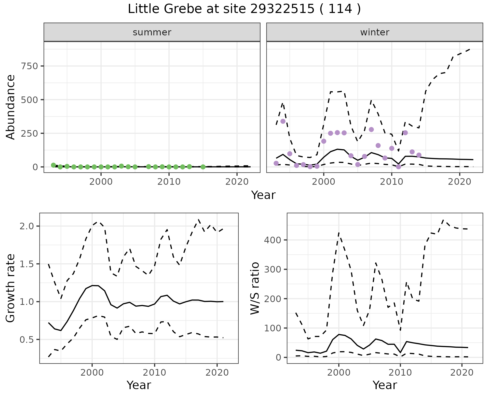The width and height of the screenshot is (489, 397).
Task: Click the summer facet header
Action: coord(152,32)
